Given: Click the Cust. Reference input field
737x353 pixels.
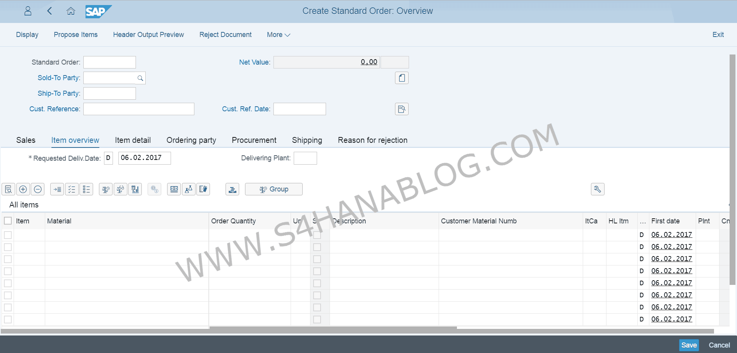Looking at the screenshot, I should coord(139,109).
